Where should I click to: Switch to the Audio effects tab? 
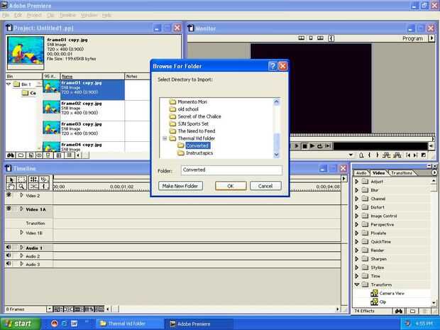click(361, 173)
